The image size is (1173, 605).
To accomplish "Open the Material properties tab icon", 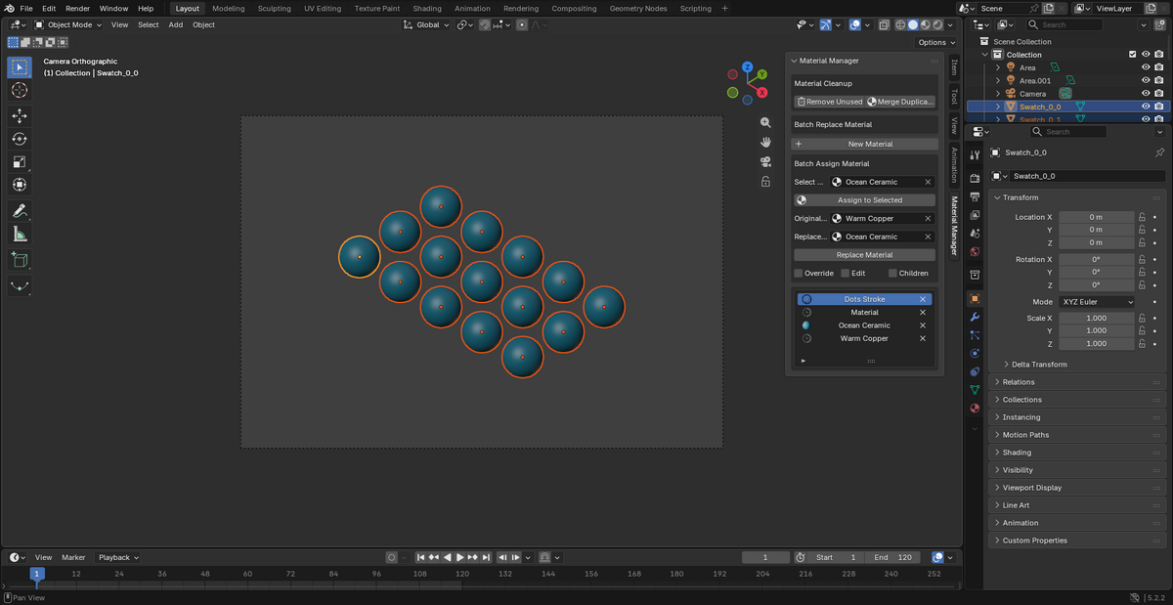I will (x=975, y=408).
